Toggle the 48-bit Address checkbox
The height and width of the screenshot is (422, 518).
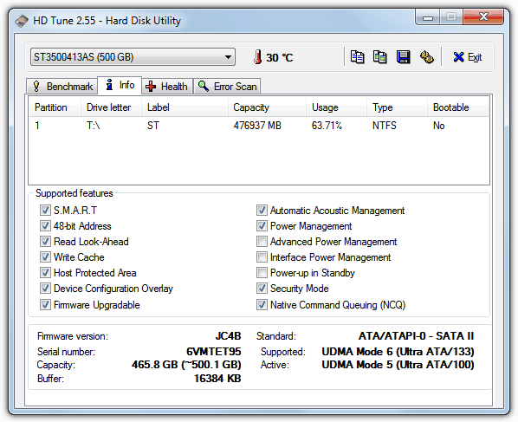tap(45, 225)
